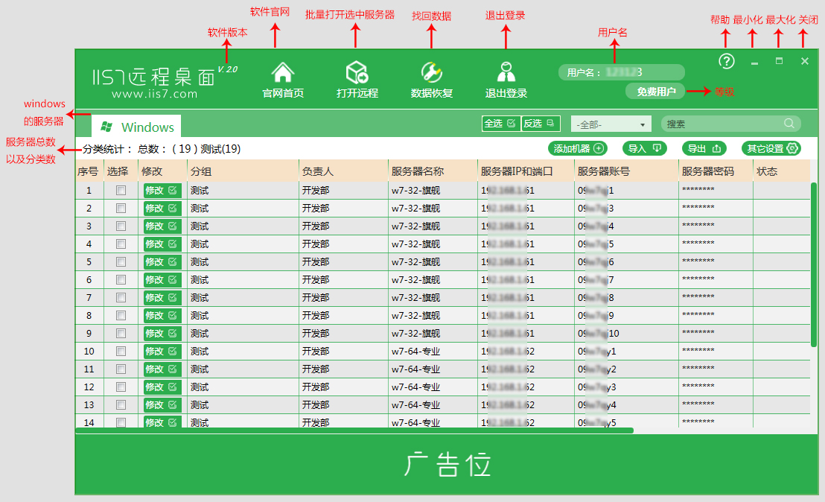Click the 修改 button in row 6
The width and height of the screenshot is (825, 502).
click(162, 280)
